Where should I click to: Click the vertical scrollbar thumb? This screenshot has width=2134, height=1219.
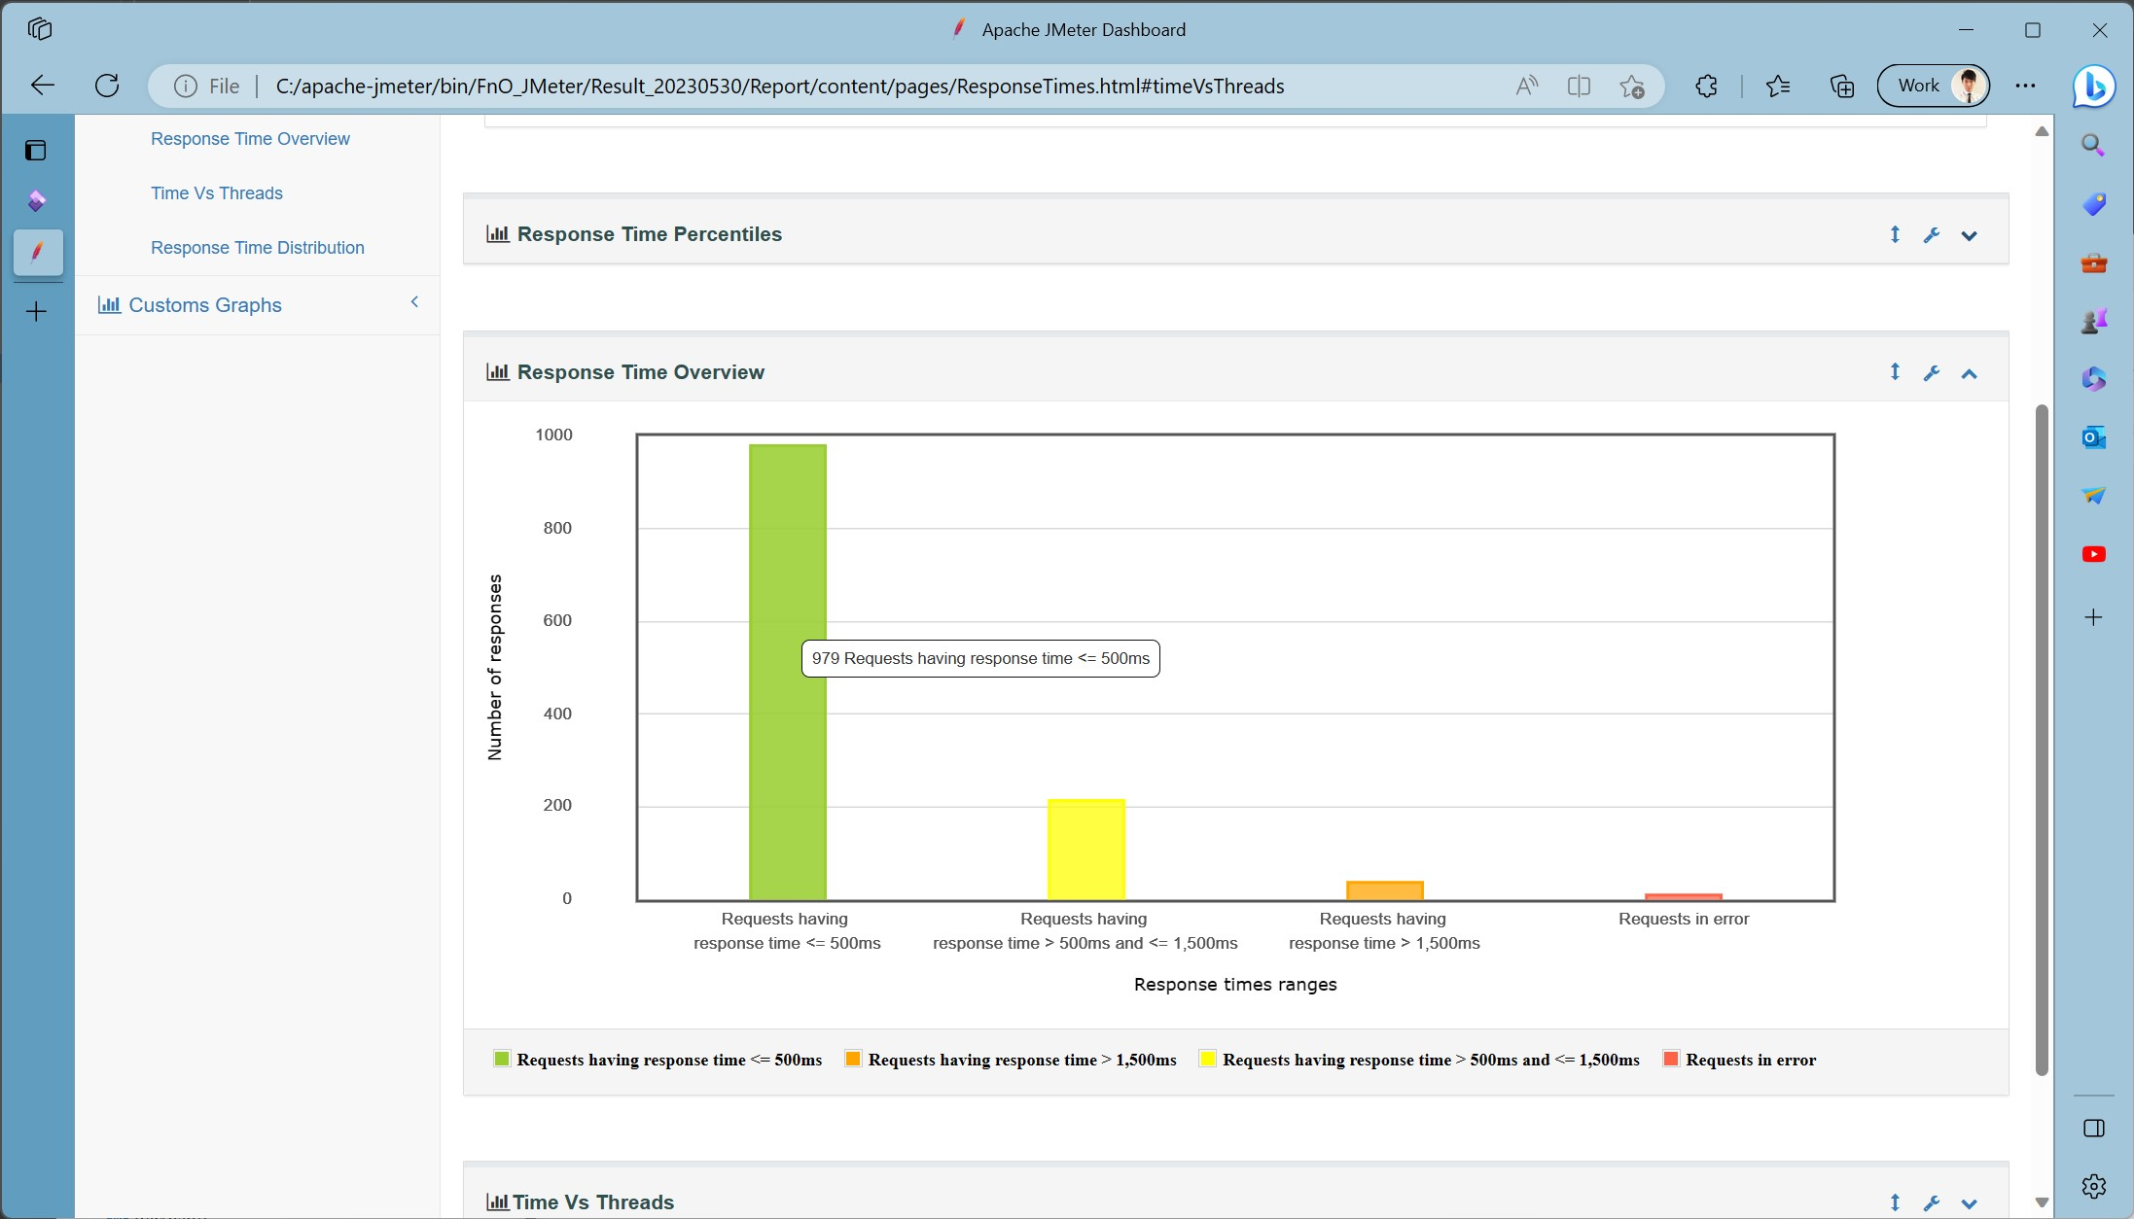tap(2042, 741)
